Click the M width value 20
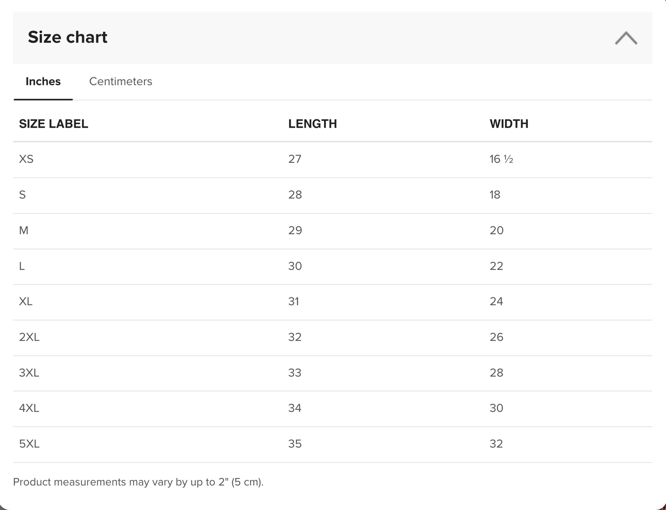 tap(496, 230)
